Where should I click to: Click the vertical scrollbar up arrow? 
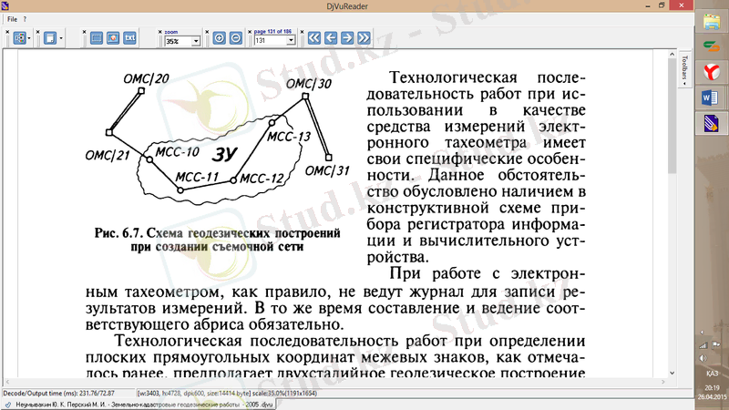[x=672, y=55]
